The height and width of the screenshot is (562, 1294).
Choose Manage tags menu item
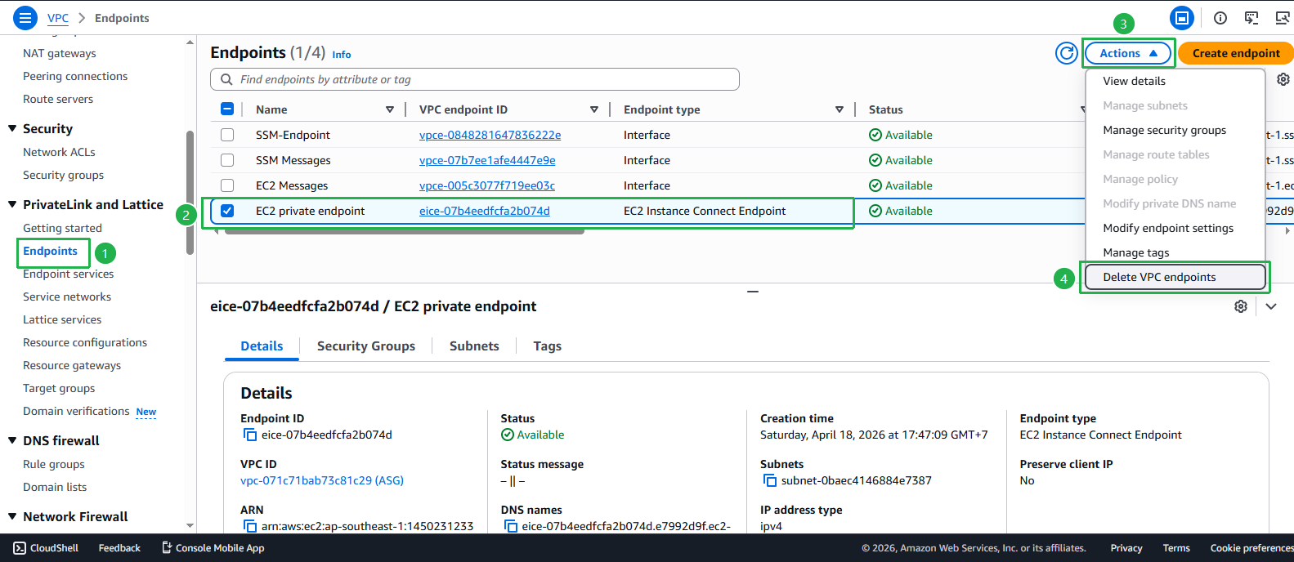[1175, 252]
